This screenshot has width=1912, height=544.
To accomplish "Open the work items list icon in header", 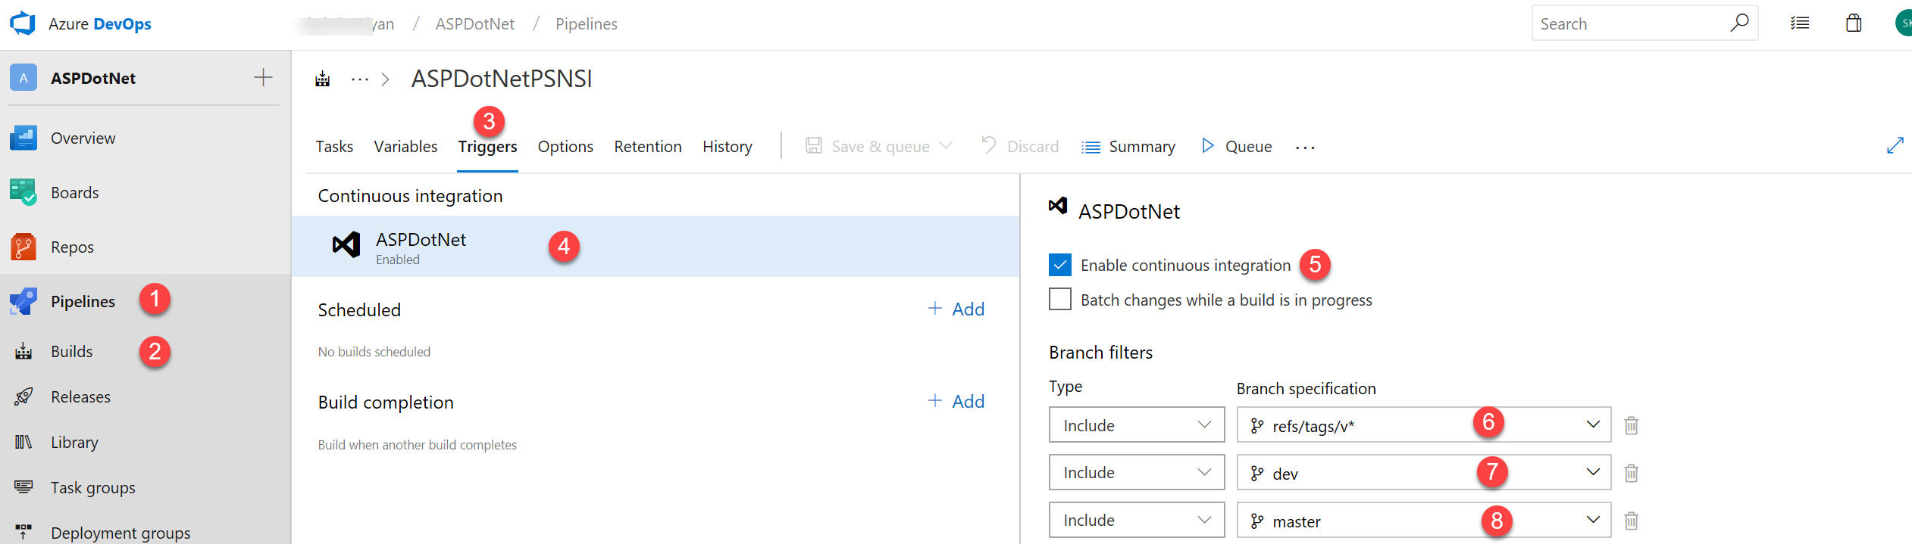I will [1800, 23].
